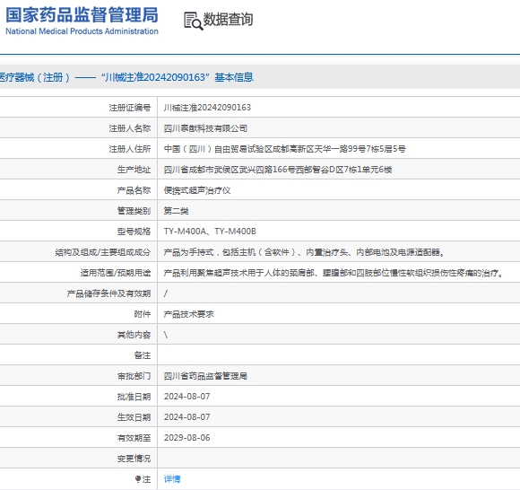The width and height of the screenshot is (520, 490).
Task: Click the 批准日期 label
Action: point(134,397)
